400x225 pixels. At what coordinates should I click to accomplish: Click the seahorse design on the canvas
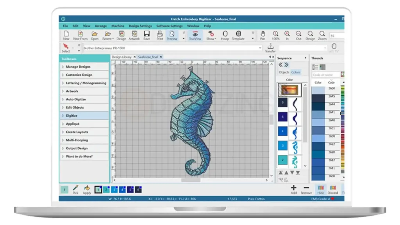pos(193,121)
